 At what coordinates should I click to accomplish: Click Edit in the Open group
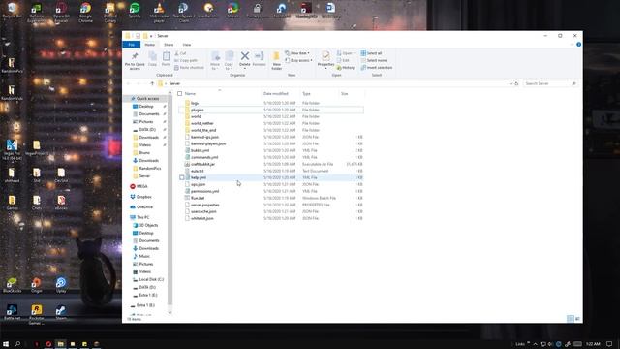[343, 60]
